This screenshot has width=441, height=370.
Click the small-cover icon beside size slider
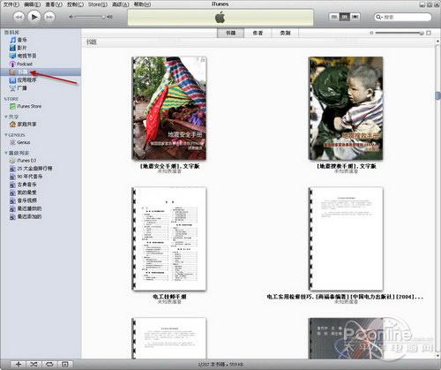[x=371, y=33]
